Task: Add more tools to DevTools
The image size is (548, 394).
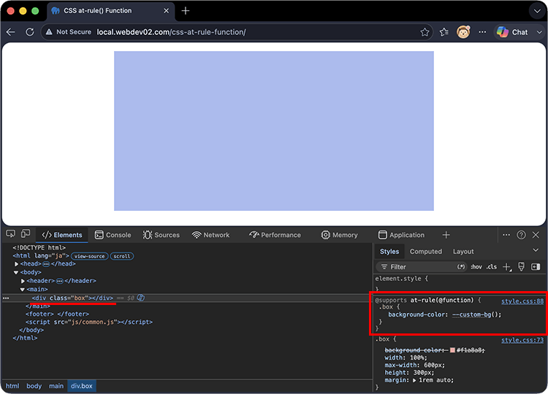Action: pyautogui.click(x=446, y=235)
